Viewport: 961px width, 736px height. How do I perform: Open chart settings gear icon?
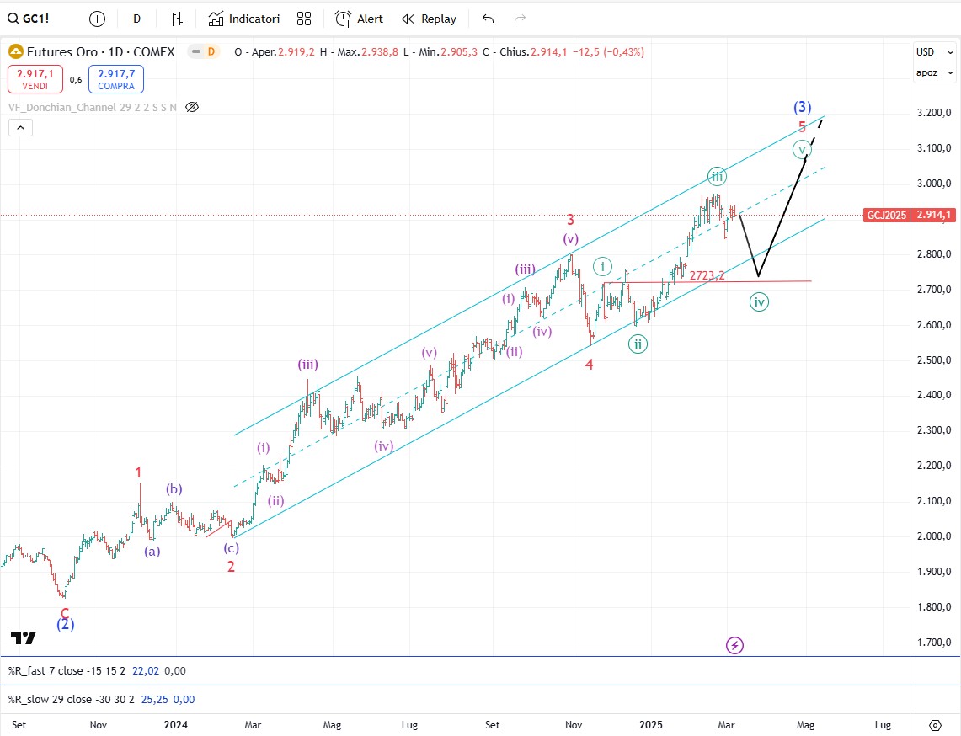(935, 725)
